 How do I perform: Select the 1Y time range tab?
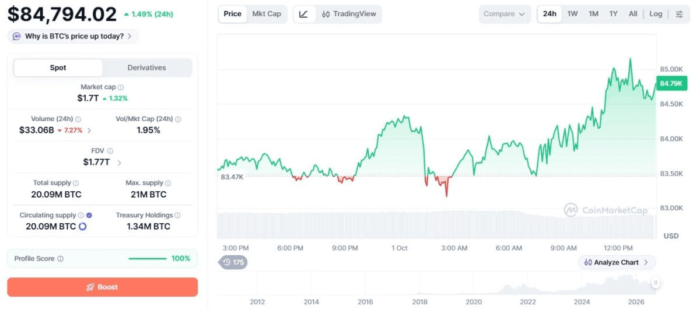coord(614,14)
